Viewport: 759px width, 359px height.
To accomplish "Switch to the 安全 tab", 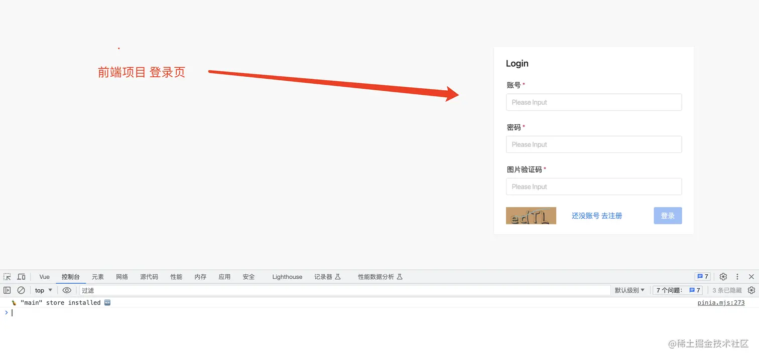I will 248,277.
